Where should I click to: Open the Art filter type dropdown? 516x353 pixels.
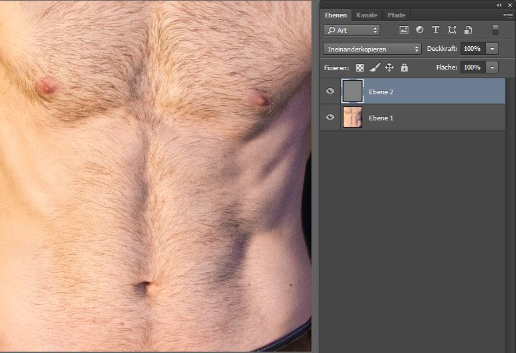pos(352,30)
